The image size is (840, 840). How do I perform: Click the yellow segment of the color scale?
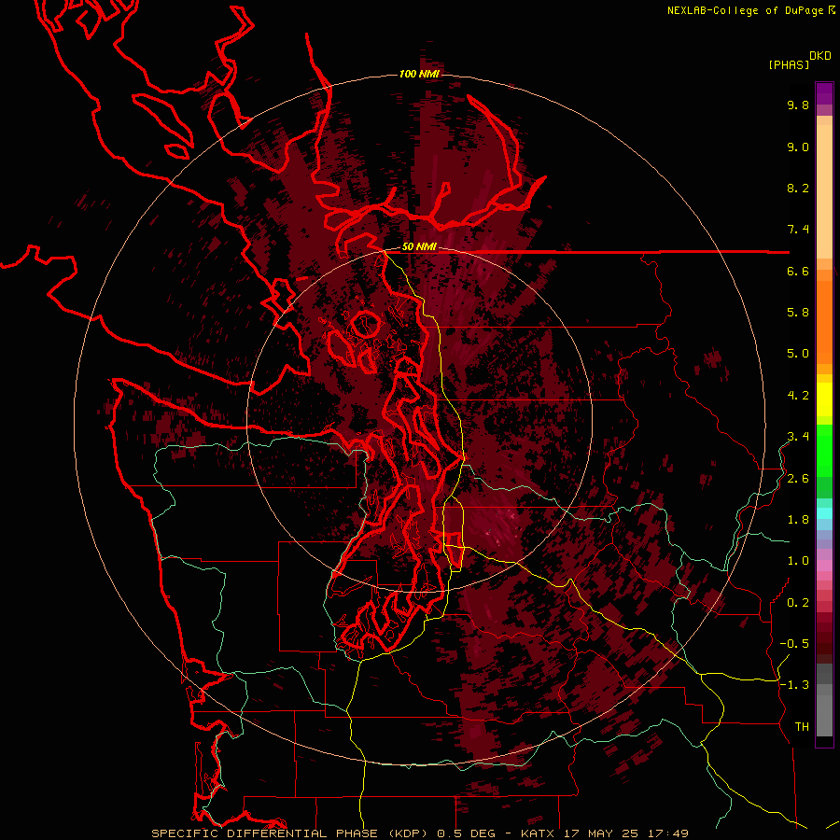click(x=824, y=399)
